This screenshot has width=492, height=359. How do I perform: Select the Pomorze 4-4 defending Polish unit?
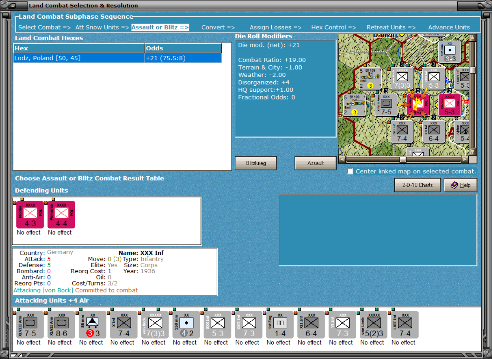pos(61,215)
